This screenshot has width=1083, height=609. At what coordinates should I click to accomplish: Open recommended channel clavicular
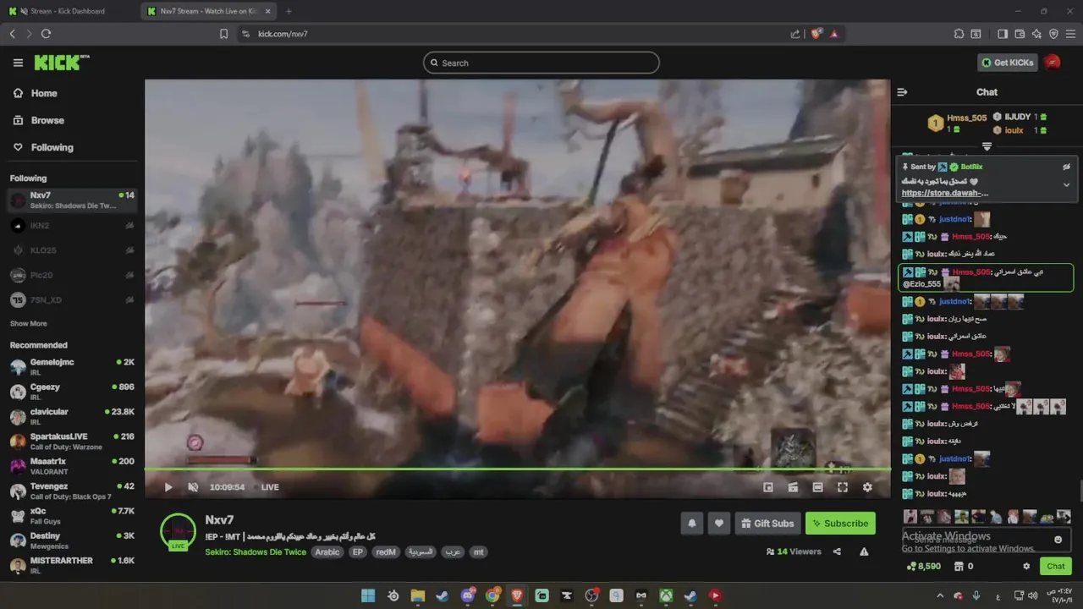[x=72, y=416]
